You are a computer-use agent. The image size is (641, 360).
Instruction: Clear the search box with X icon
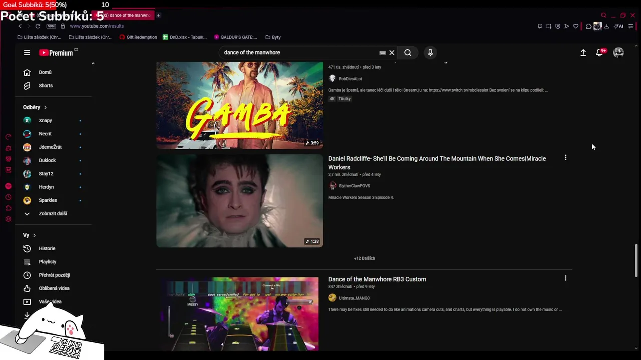[x=392, y=53]
